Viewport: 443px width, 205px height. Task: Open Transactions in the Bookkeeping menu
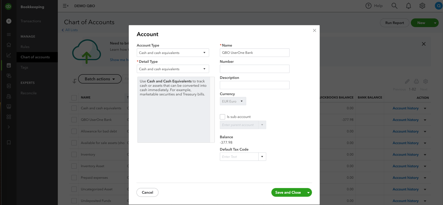[x=31, y=21]
